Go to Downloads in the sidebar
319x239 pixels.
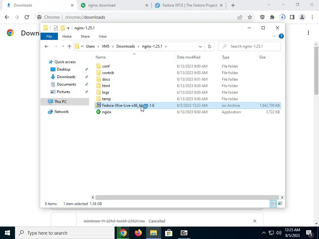66,77
